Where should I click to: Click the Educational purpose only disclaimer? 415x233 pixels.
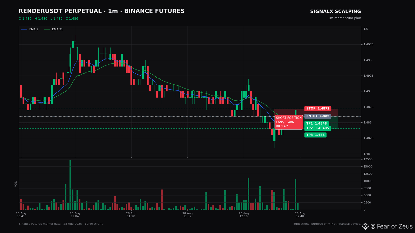tap(327, 224)
